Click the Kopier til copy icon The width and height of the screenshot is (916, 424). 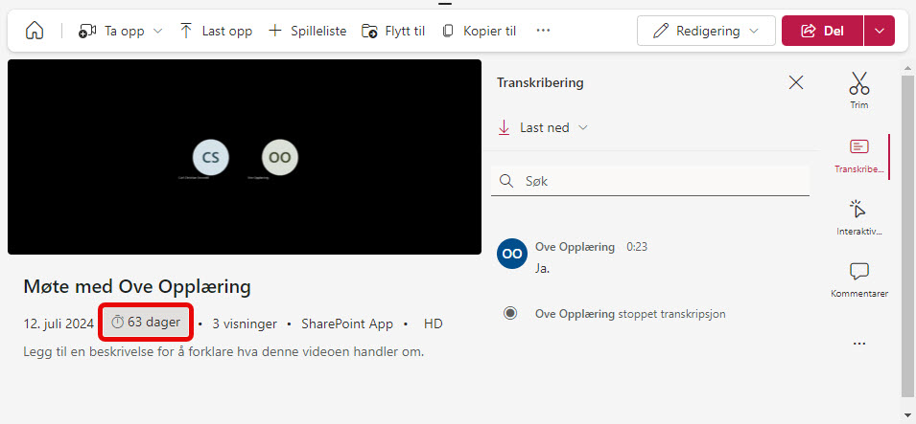click(448, 31)
